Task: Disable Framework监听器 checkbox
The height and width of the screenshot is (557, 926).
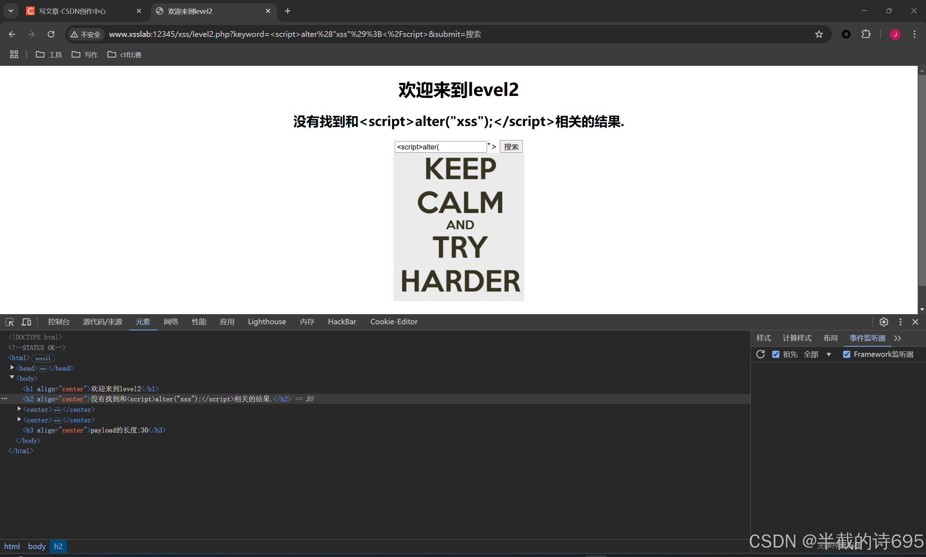Action: 846,354
